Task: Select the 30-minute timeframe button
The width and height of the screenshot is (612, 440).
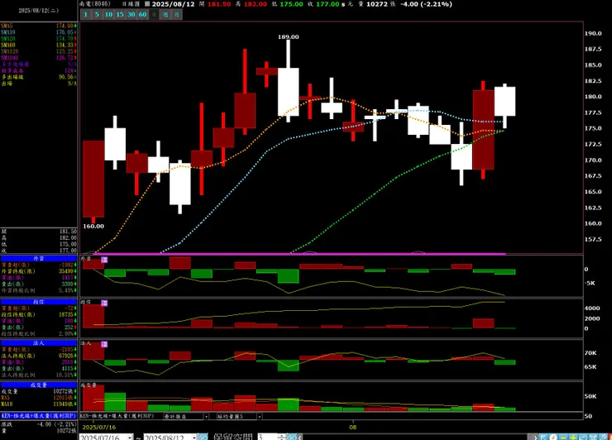Action: pos(131,14)
